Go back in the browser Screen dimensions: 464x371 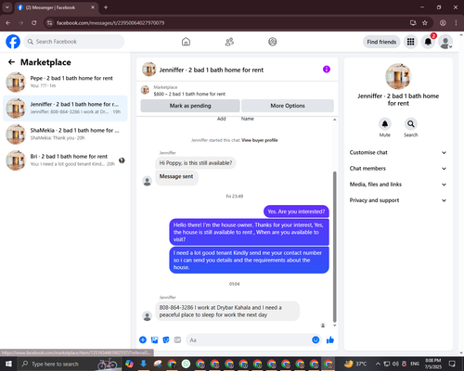tap(8, 23)
